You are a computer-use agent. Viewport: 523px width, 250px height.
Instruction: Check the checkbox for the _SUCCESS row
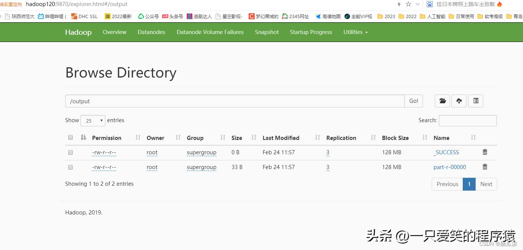pyautogui.click(x=70, y=152)
